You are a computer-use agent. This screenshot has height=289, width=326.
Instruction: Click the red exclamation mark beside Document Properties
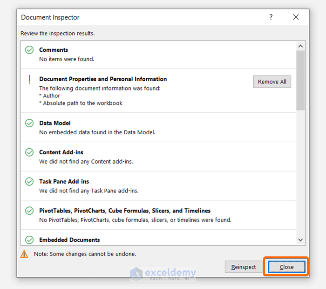click(29, 79)
